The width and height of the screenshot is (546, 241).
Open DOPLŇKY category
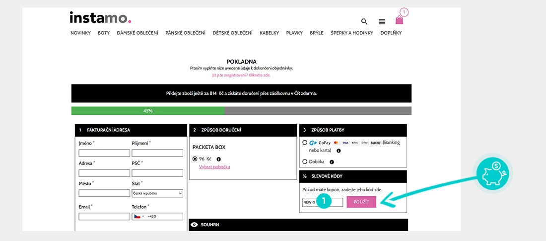(391, 33)
